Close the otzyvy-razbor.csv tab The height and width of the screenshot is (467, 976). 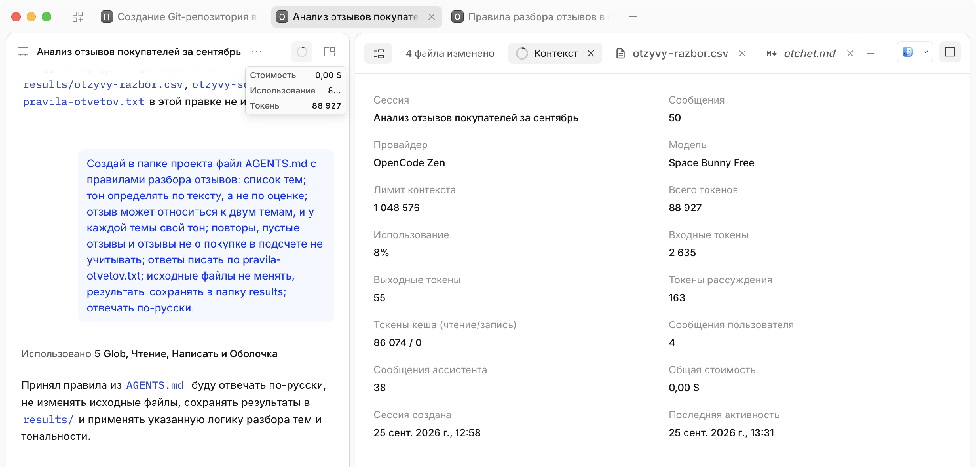(742, 53)
